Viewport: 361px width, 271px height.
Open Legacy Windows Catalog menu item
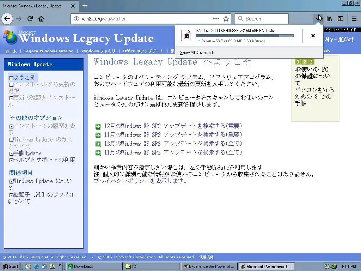point(49,51)
